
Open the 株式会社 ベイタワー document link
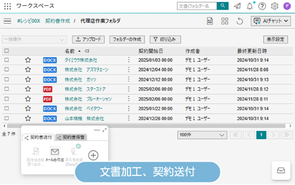pyautogui.click(x=84, y=109)
